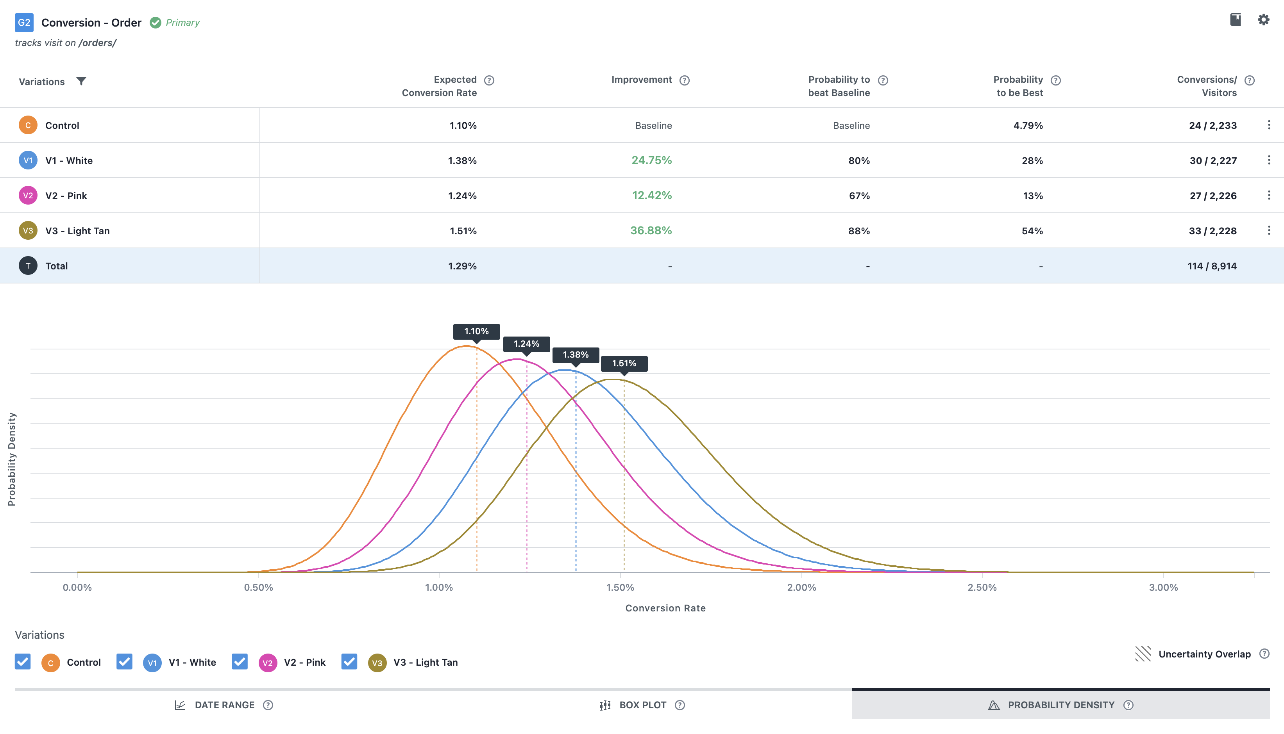Show help for Probability to beat Baseline
Screen dimensions: 1284x734
coord(883,80)
